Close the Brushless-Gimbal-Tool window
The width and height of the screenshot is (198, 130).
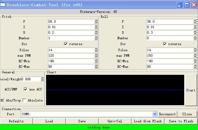tap(194, 5)
